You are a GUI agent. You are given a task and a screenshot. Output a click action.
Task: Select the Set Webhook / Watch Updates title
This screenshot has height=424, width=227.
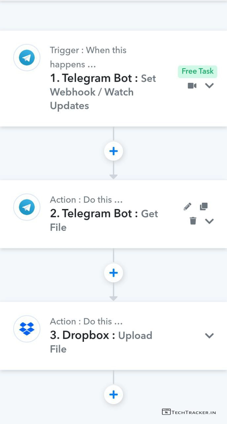pyautogui.click(x=103, y=92)
